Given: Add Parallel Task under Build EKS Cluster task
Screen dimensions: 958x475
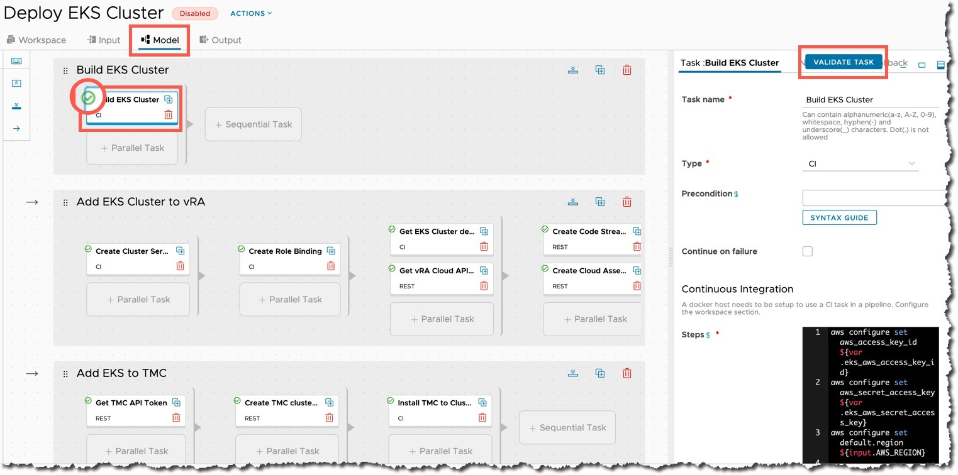Looking at the screenshot, I should [132, 148].
